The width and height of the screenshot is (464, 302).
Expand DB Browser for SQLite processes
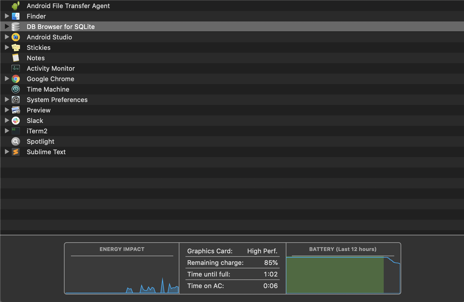[7, 27]
